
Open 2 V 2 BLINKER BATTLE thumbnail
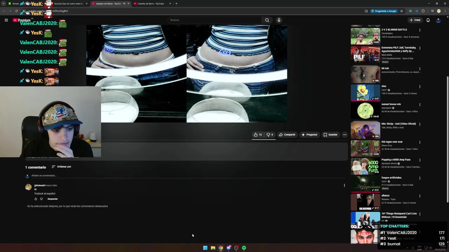365,36
